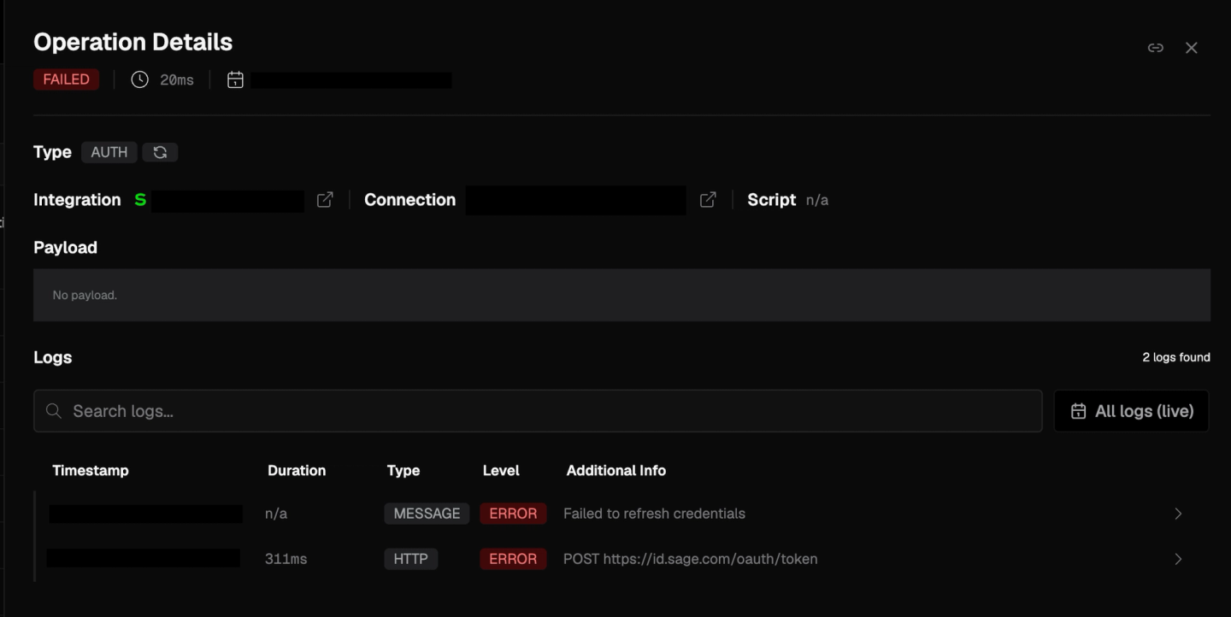This screenshot has height=617, width=1231.
Task: Click the green S integration logo
Action: tap(140, 200)
